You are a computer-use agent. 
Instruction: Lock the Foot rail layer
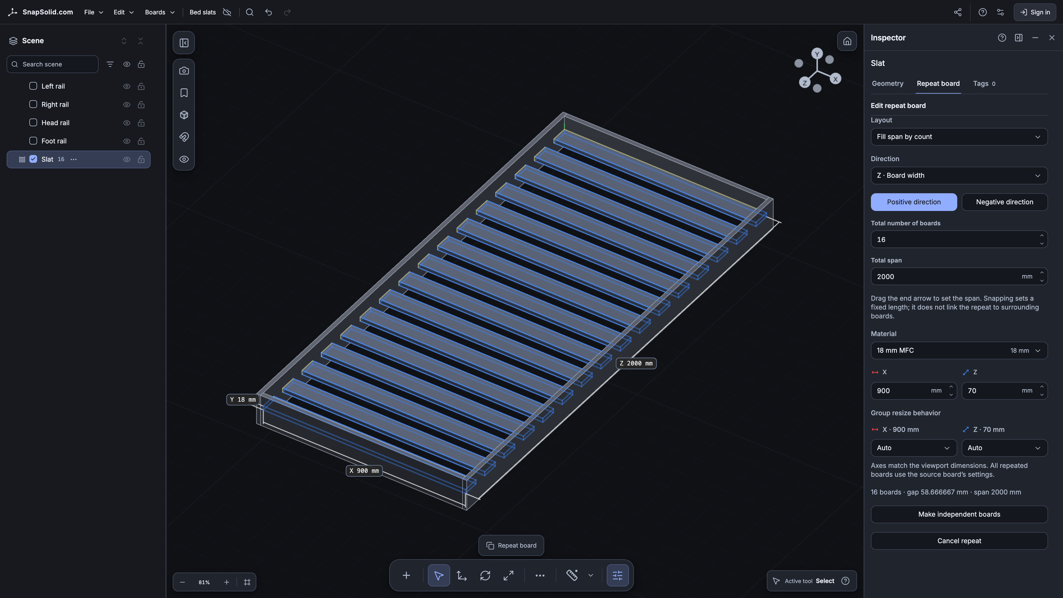pos(141,141)
